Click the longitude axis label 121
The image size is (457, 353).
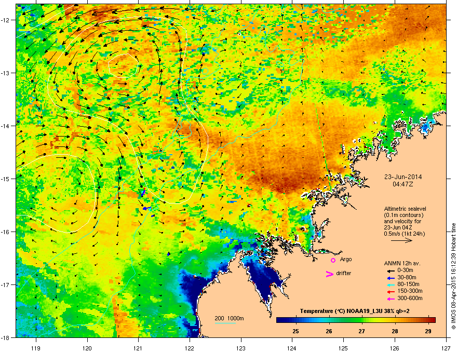click(x=138, y=348)
